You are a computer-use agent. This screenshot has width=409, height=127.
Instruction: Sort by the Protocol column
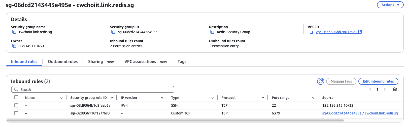[x=263, y=98]
